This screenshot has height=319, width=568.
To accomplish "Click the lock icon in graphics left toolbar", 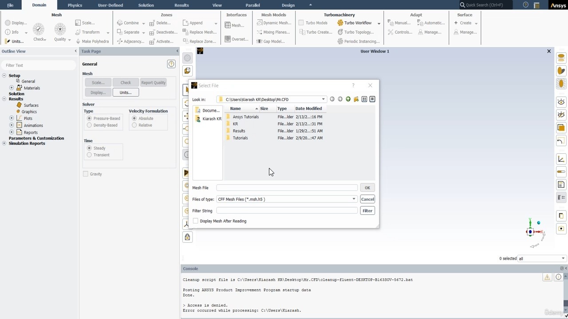I will pos(187,237).
